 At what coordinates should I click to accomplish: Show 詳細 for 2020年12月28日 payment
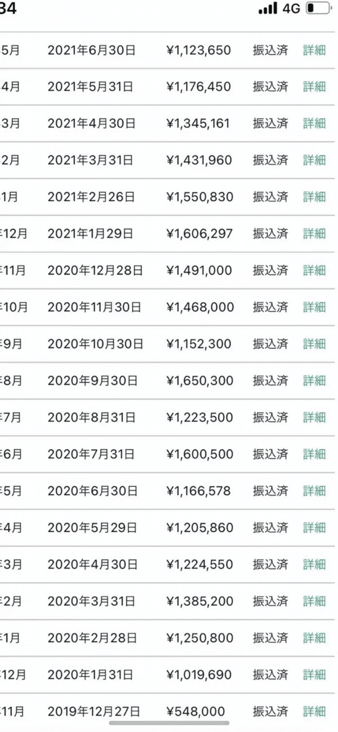pyautogui.click(x=314, y=271)
